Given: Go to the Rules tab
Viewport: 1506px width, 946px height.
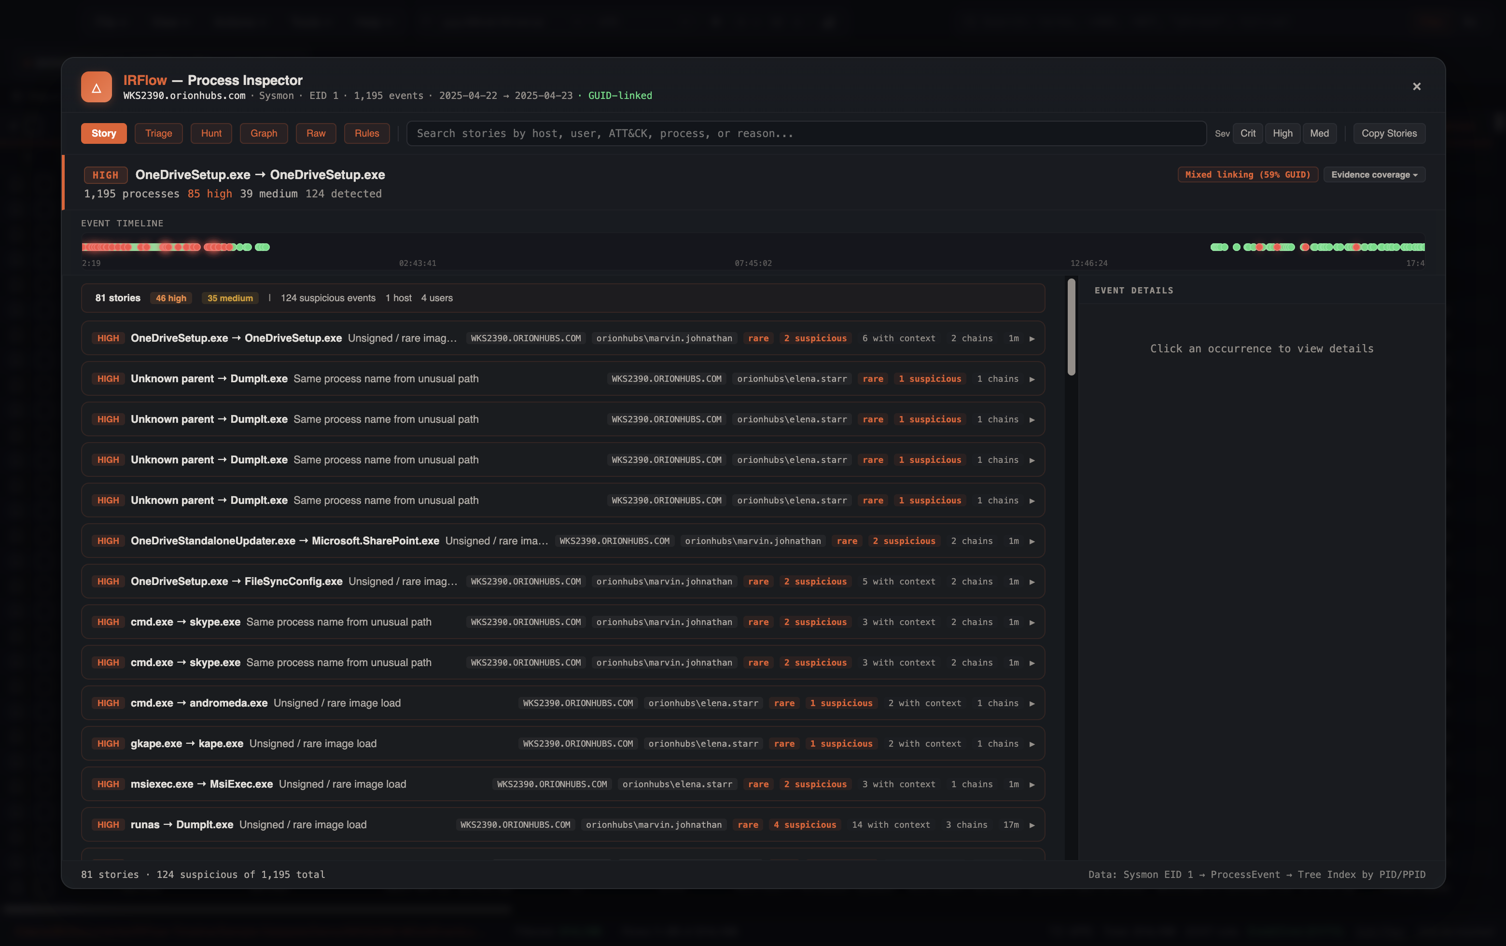Looking at the screenshot, I should 367,133.
